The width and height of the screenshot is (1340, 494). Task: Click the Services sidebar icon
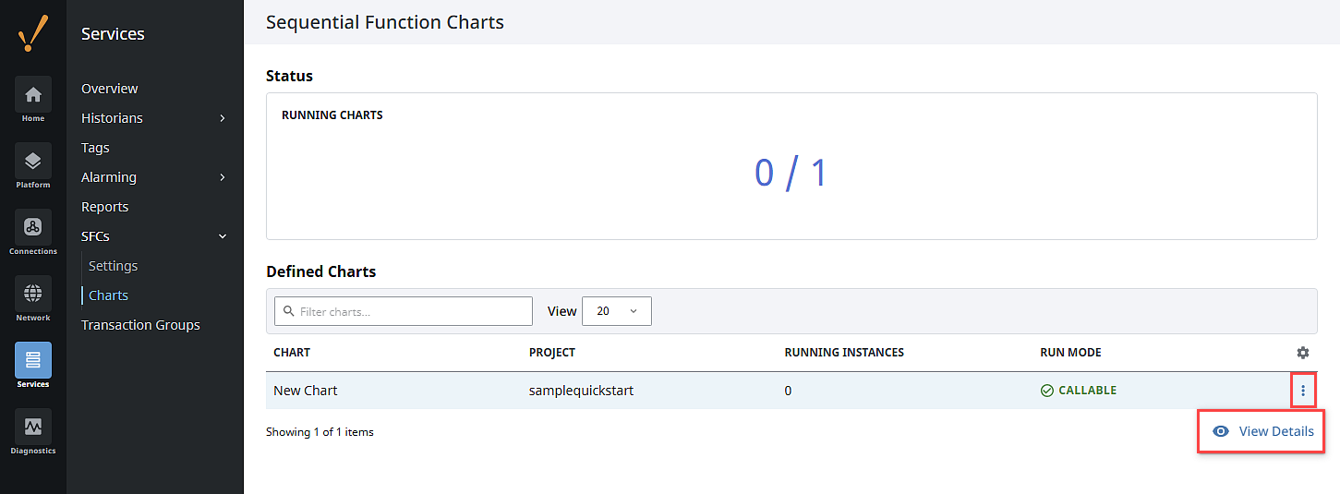(x=33, y=360)
